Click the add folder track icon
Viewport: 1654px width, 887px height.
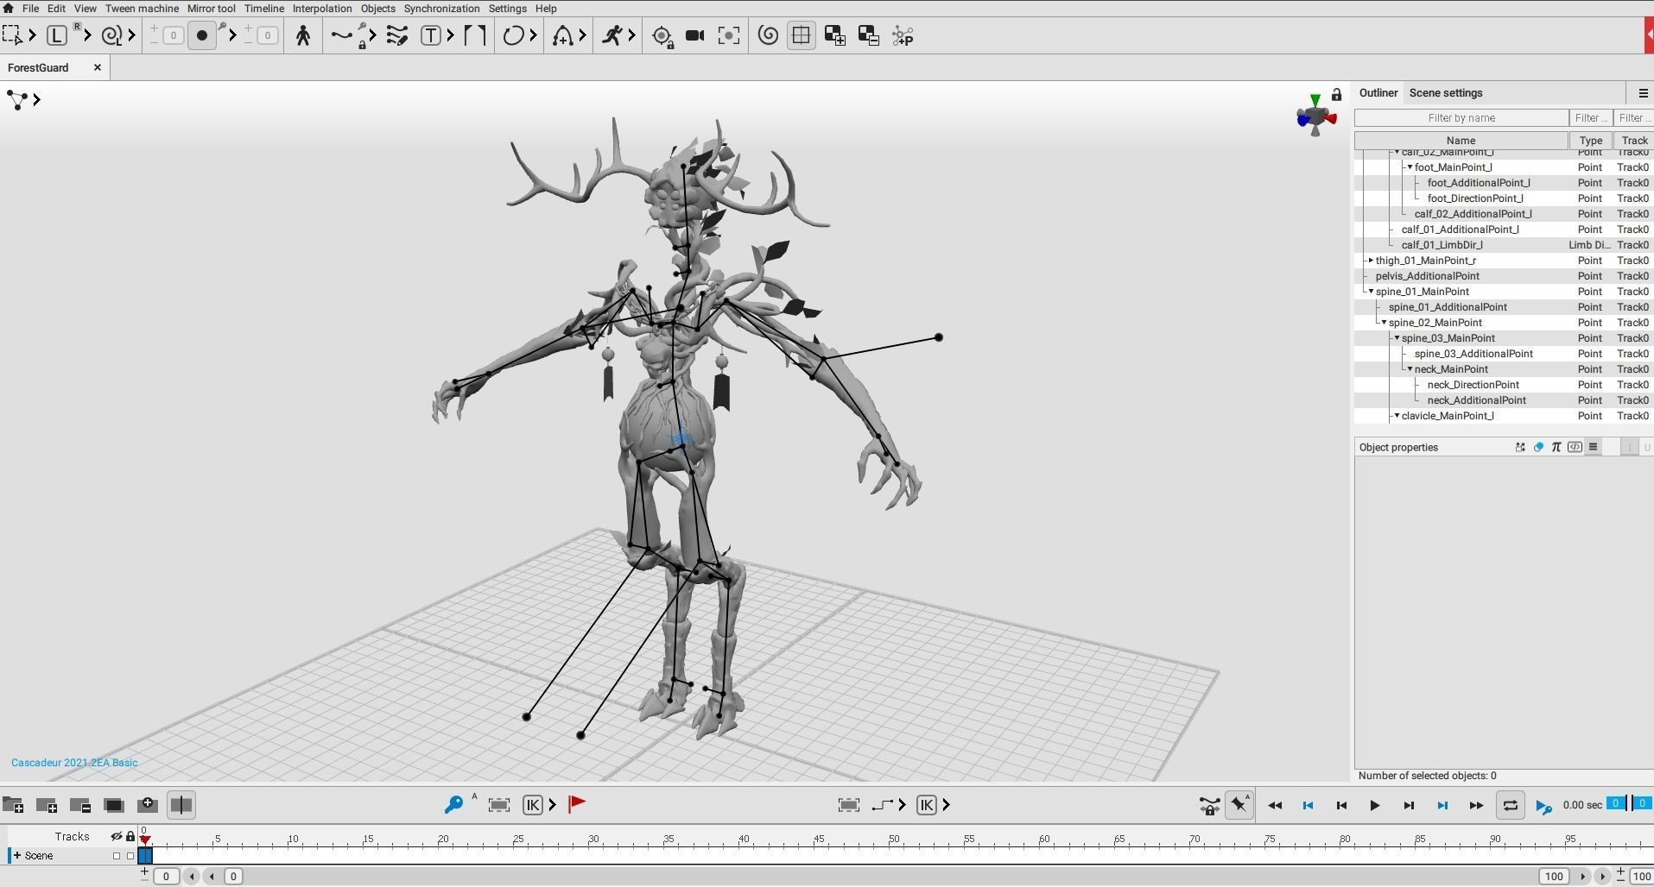click(13, 805)
